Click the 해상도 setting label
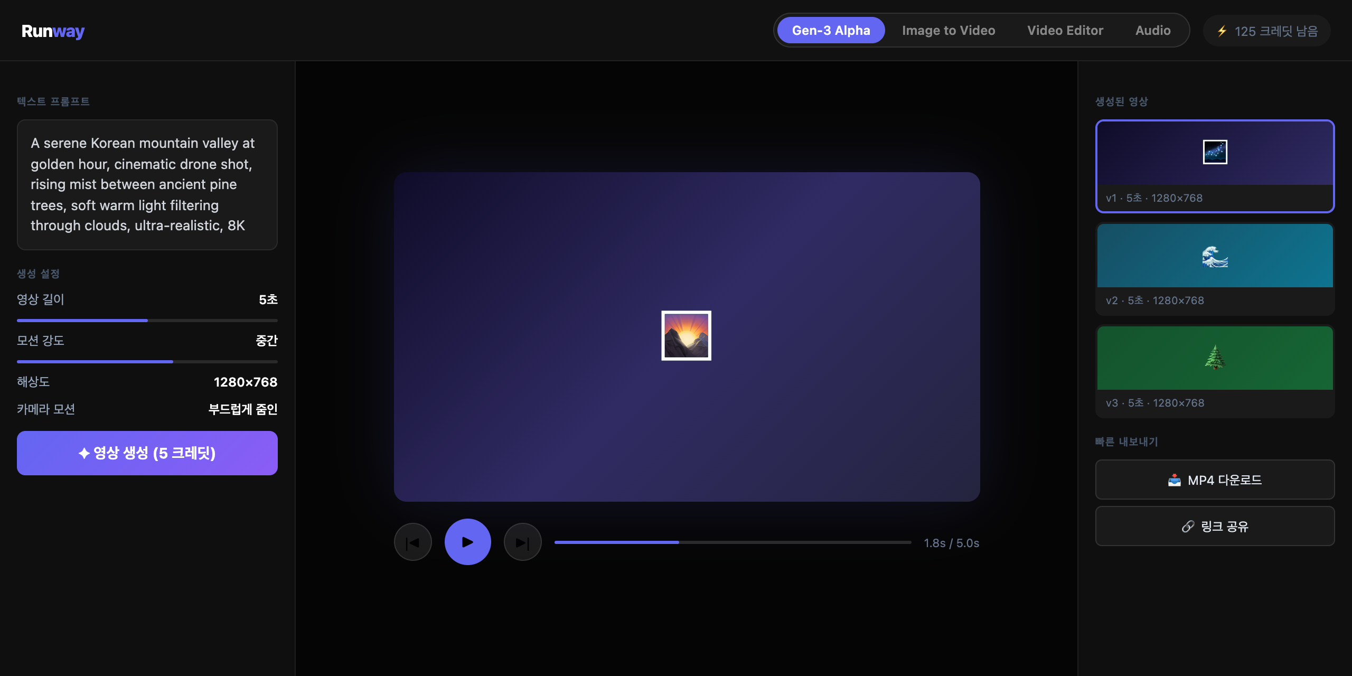Image resolution: width=1352 pixels, height=676 pixels. tap(33, 382)
